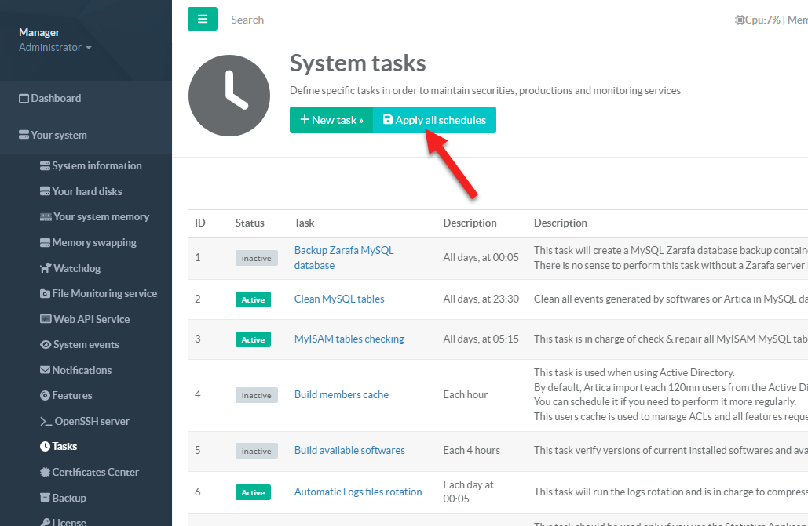
Task: Toggle inactive status of Backup Zarafa task
Action: coord(256,258)
